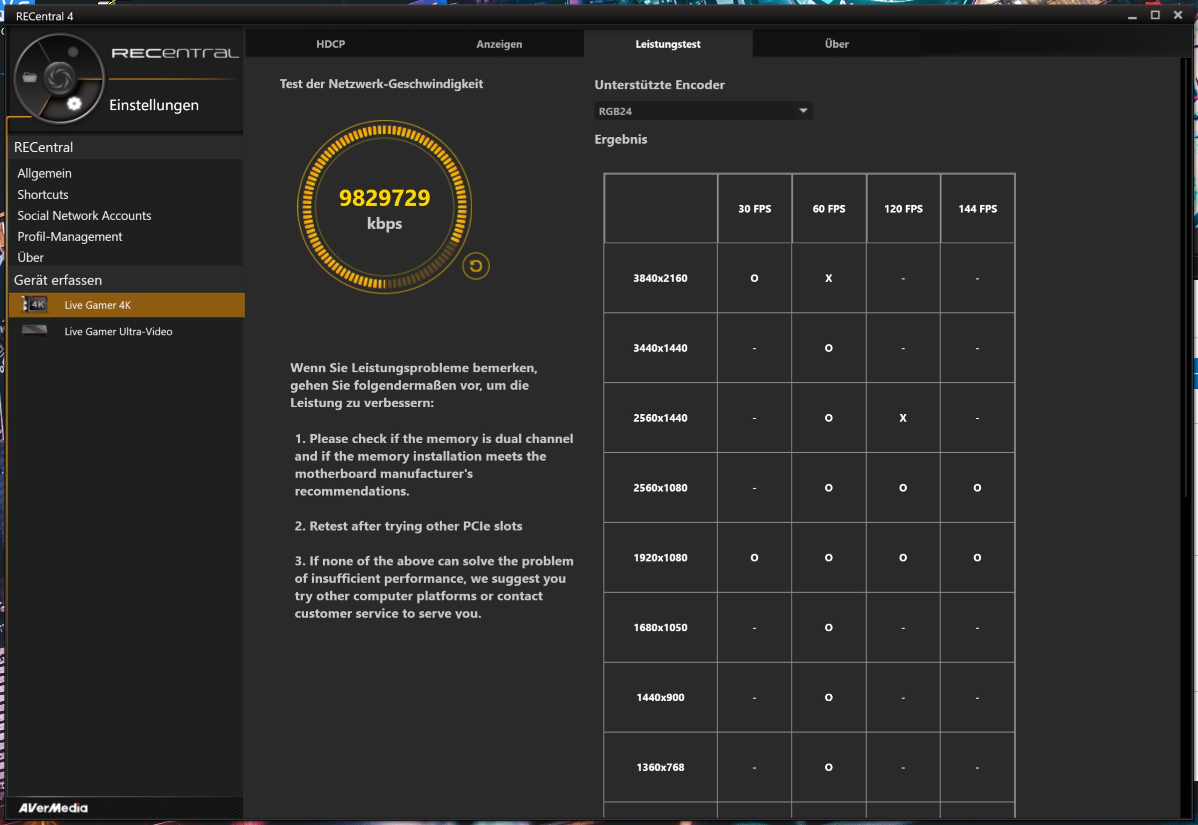The image size is (1198, 825).
Task: Click the Live Gamer Ultra-Video device icon
Action: tap(34, 331)
